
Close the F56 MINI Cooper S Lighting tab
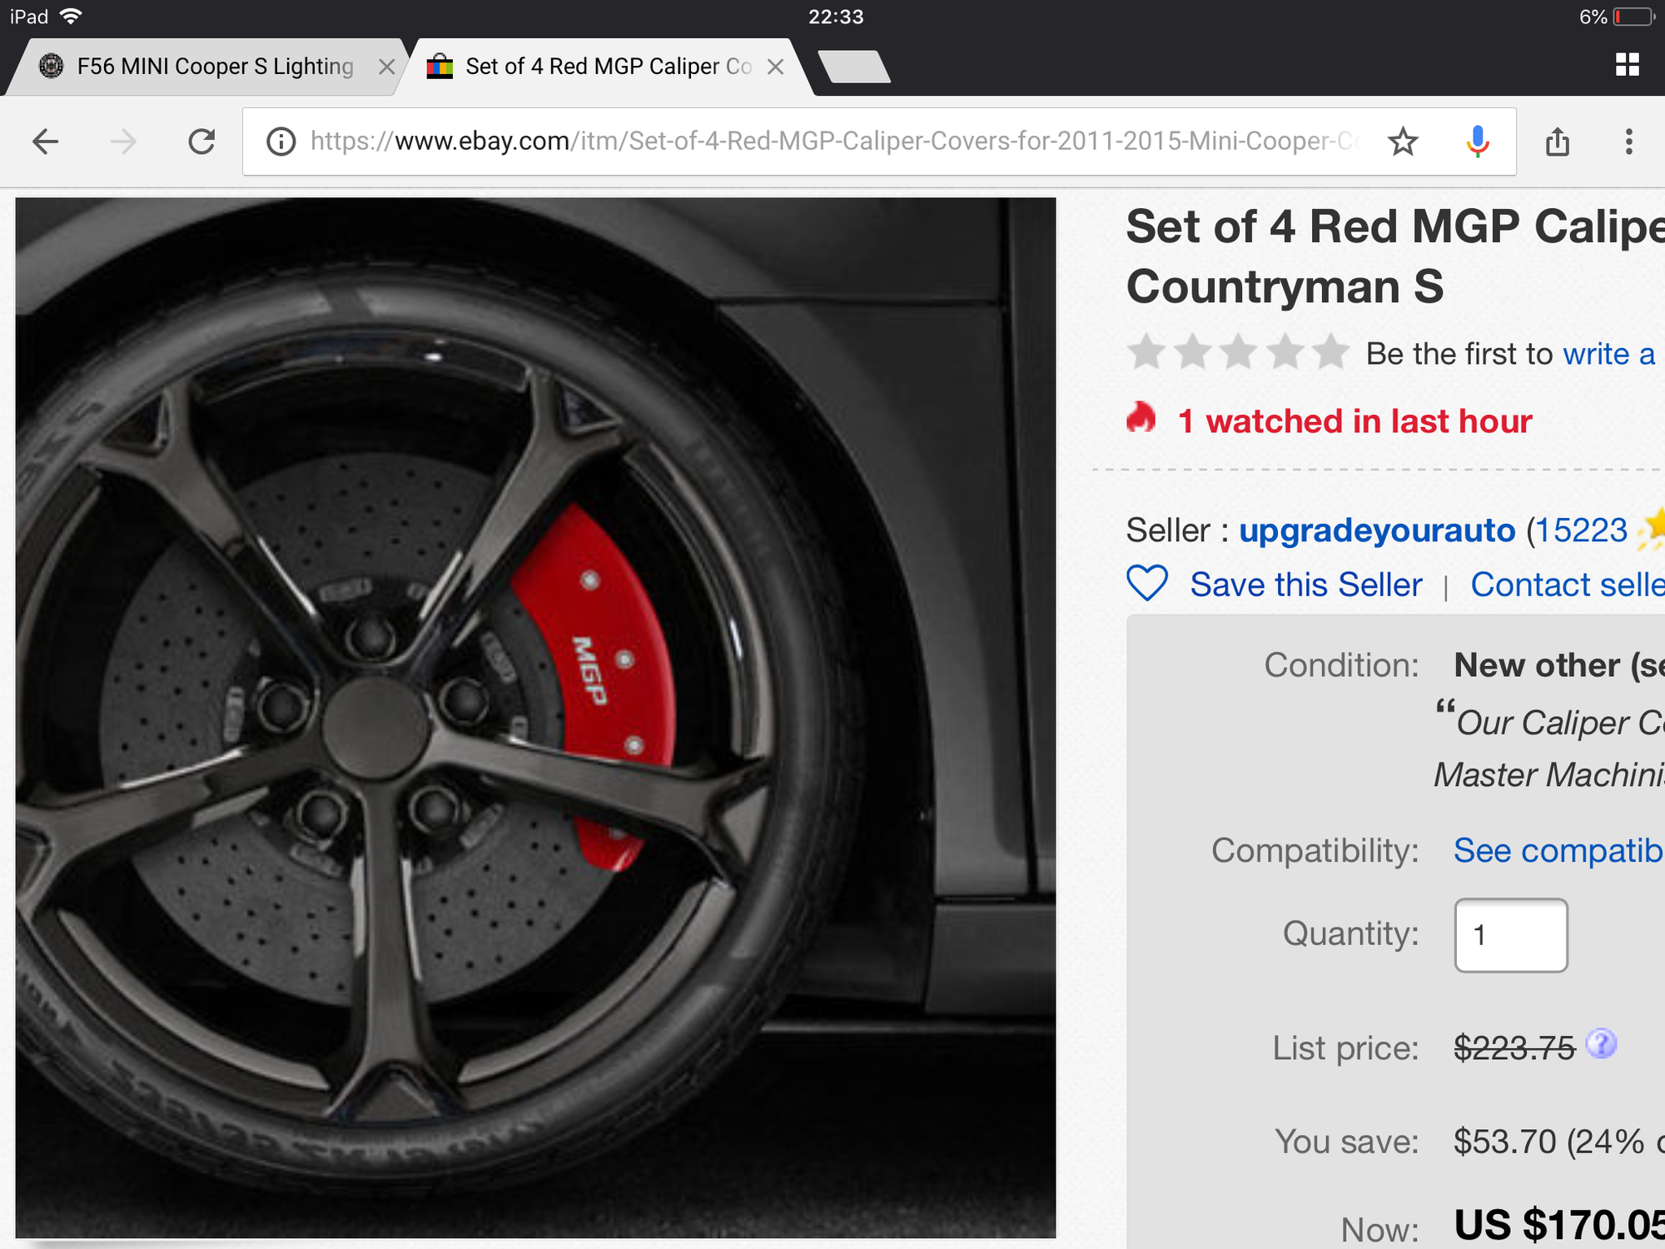coord(386,67)
